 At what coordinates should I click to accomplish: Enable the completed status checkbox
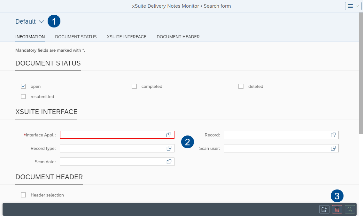click(134, 86)
